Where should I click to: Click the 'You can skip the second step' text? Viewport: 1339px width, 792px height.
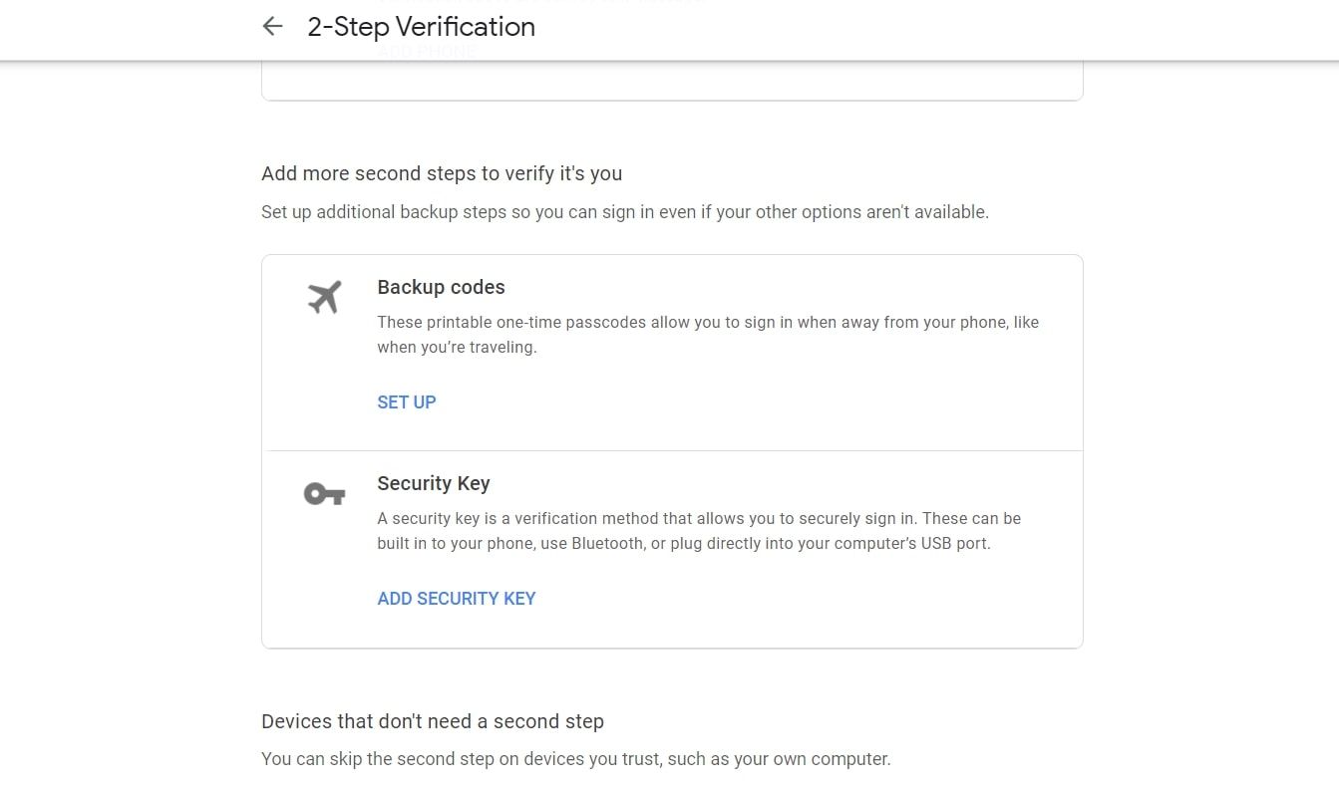(575, 759)
